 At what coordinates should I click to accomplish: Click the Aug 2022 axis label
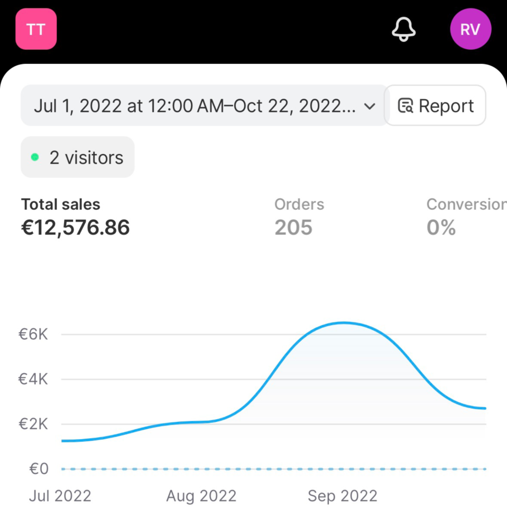[x=201, y=496]
